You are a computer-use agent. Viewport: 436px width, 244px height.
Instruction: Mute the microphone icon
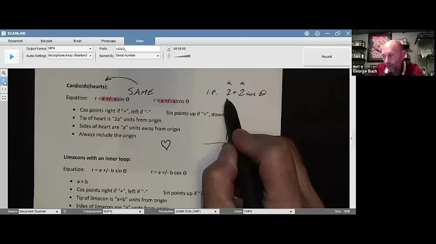pos(169,56)
